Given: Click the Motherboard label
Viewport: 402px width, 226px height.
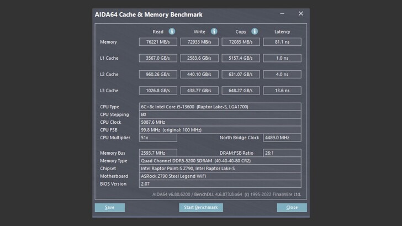Looking at the screenshot, I should click(114, 176).
